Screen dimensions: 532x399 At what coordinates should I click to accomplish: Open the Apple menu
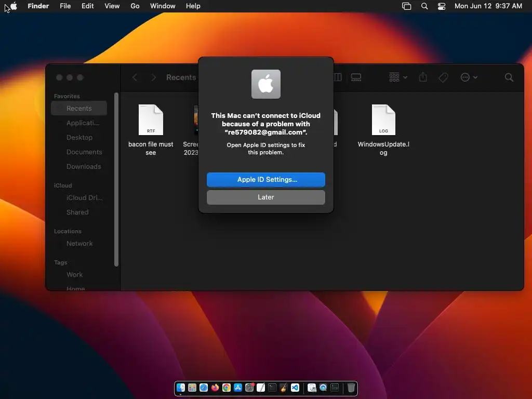[x=14, y=6]
